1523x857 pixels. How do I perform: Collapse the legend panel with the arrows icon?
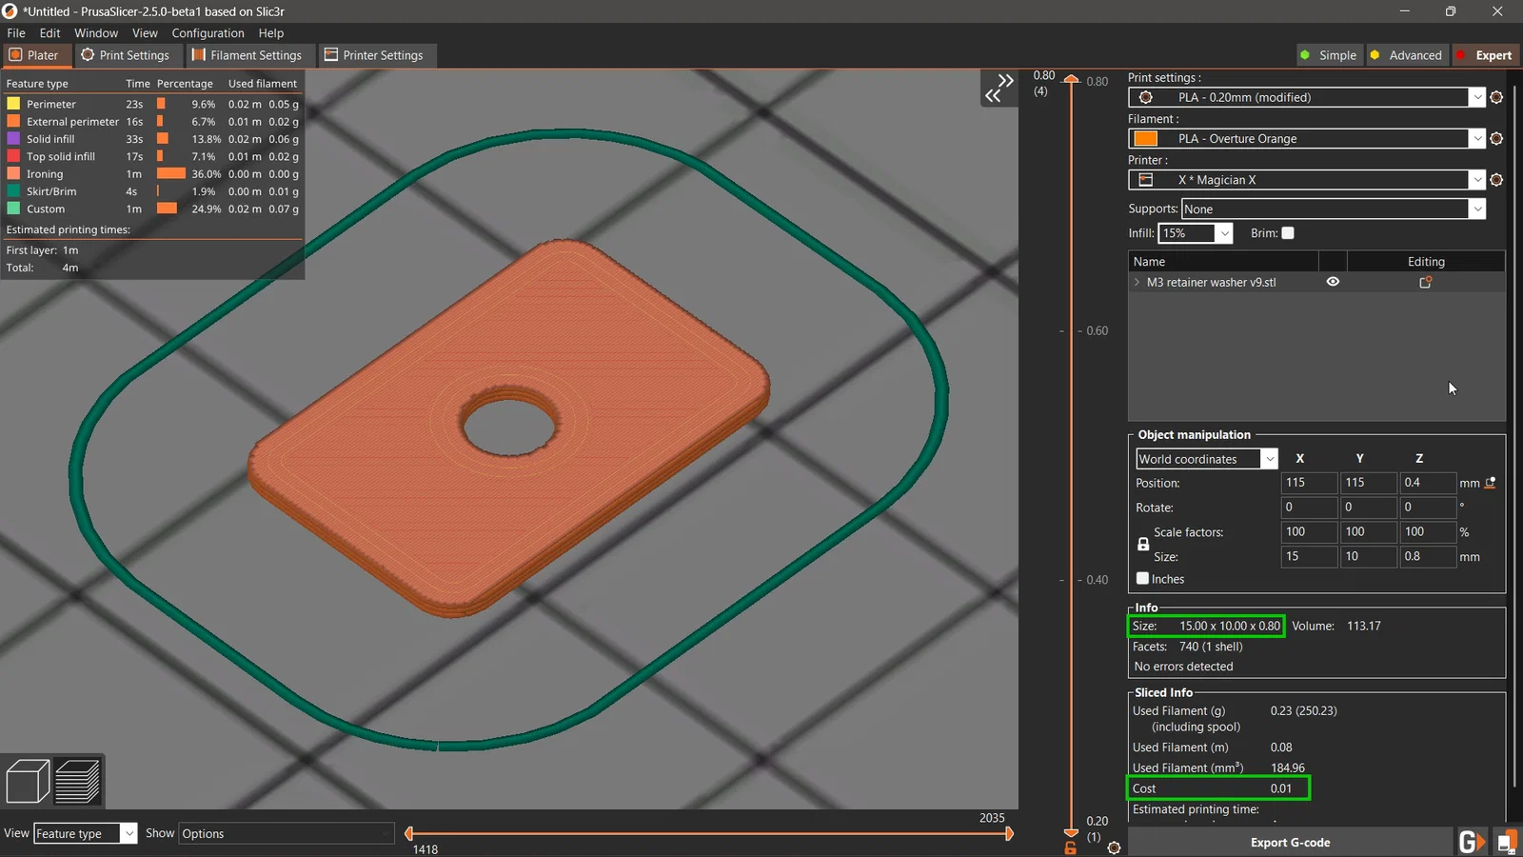pos(999,89)
